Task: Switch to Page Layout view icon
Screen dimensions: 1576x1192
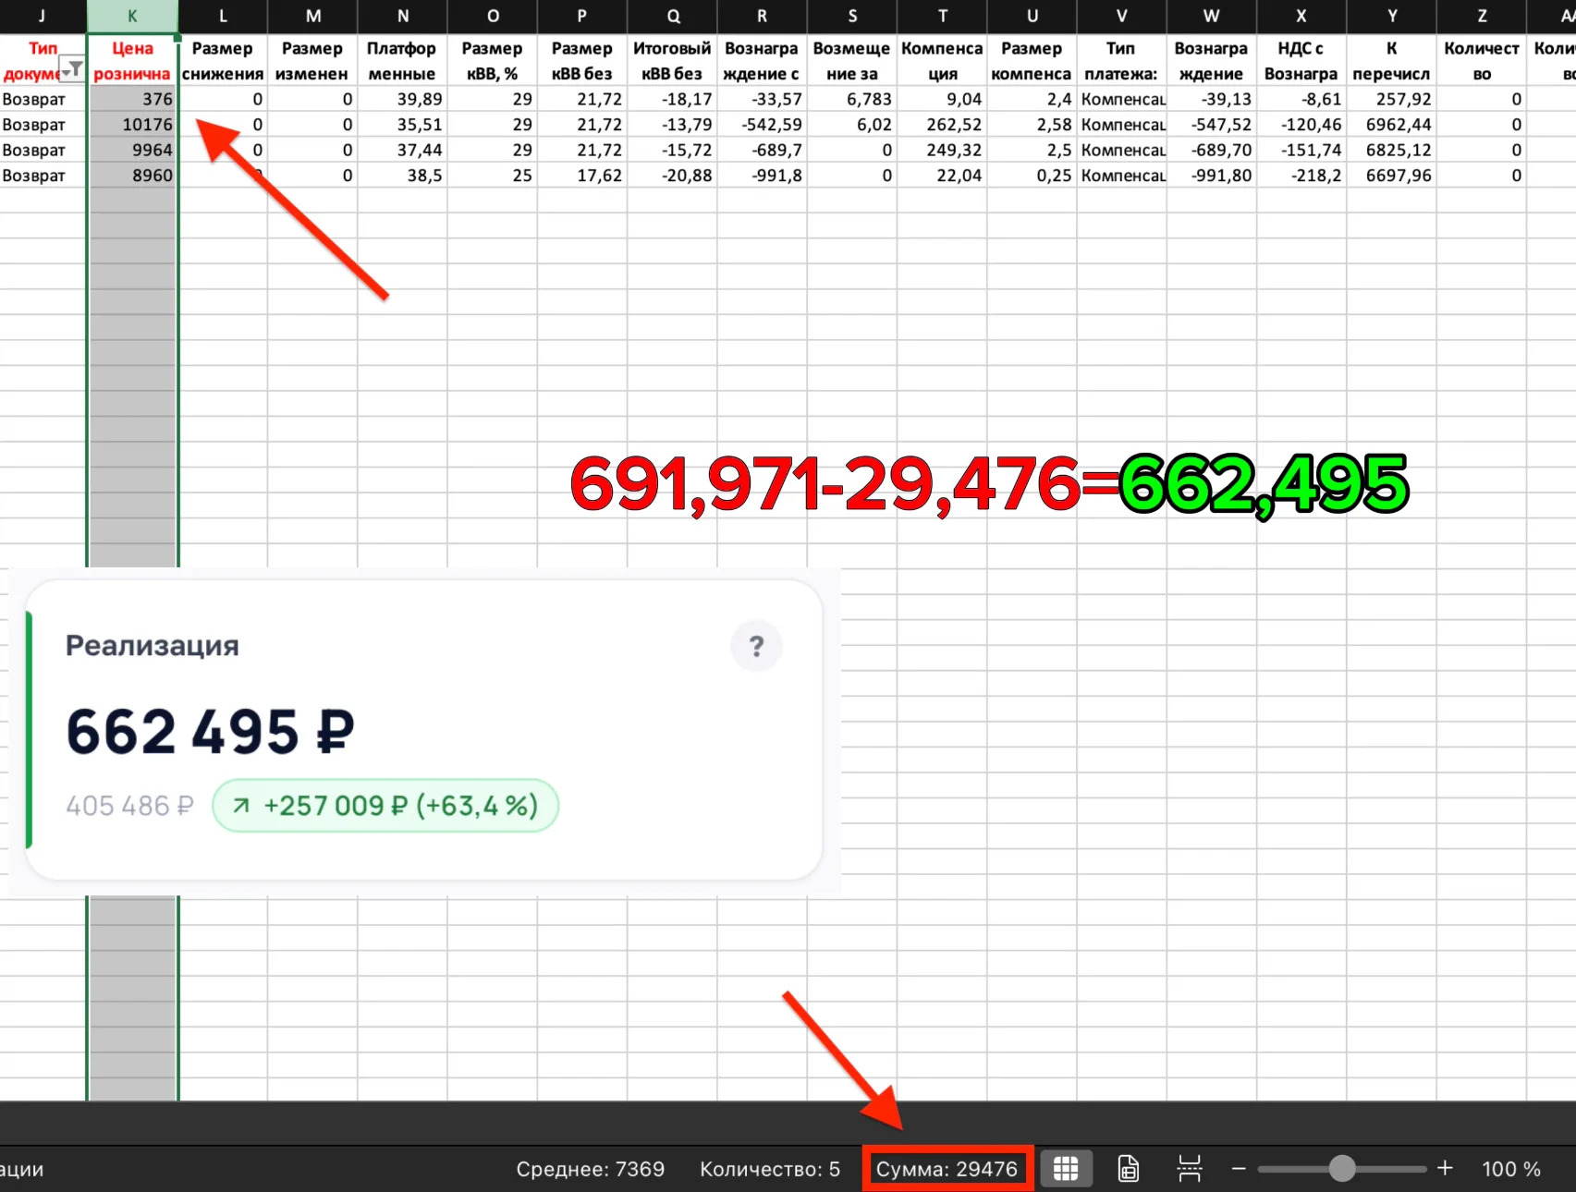Action: [1129, 1169]
